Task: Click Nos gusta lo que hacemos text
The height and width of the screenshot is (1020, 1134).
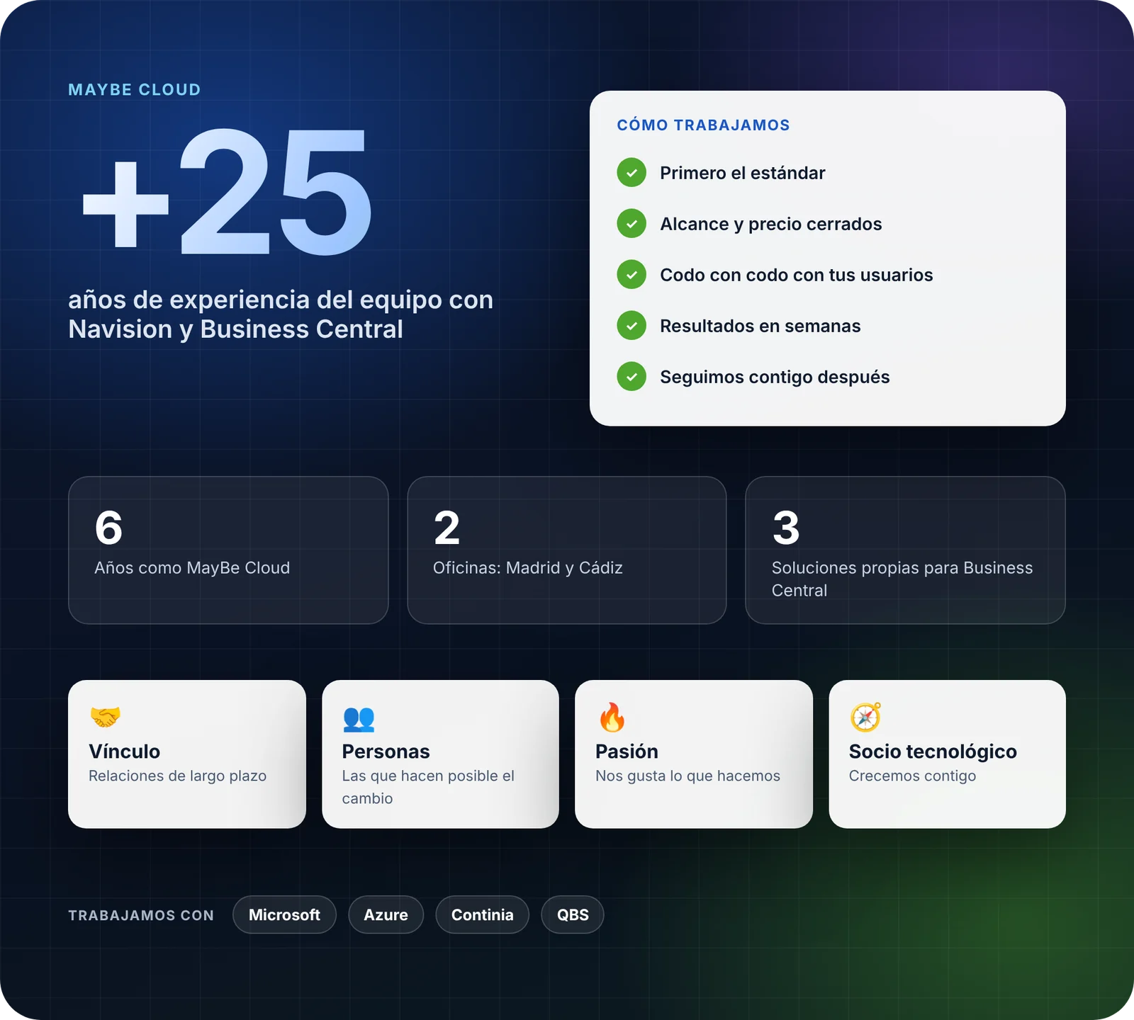Action: point(688,776)
